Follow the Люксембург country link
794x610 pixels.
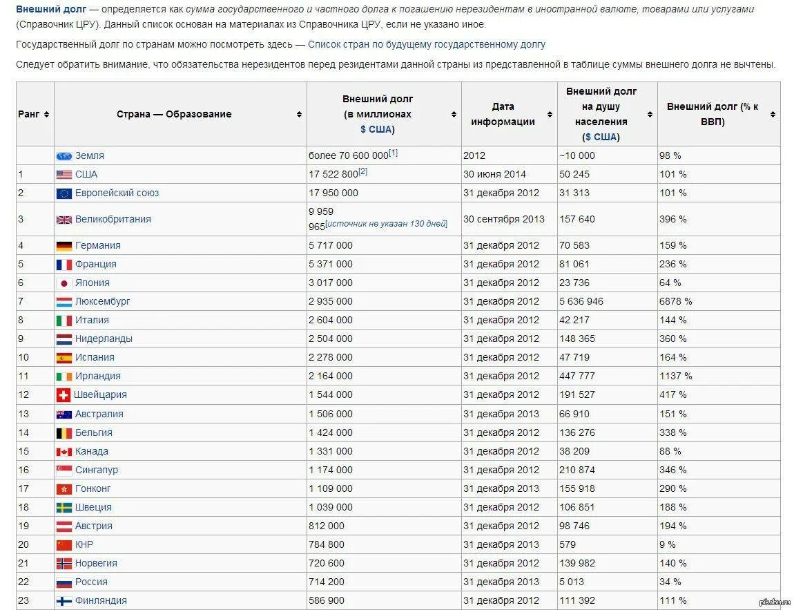(x=102, y=302)
